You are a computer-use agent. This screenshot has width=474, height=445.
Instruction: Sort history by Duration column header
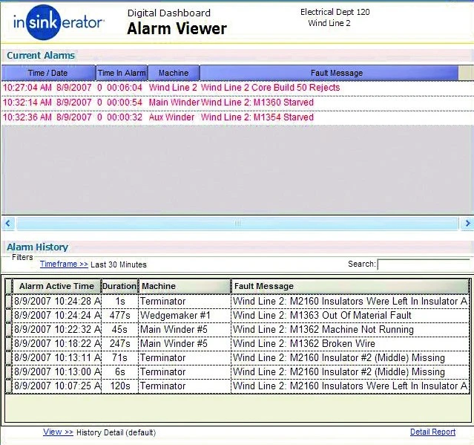pos(119,286)
